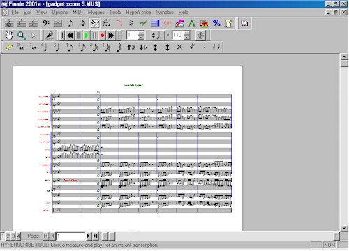The image size is (349, 251).
Task: Select the blue percent Resize tool
Action: (x=216, y=23)
